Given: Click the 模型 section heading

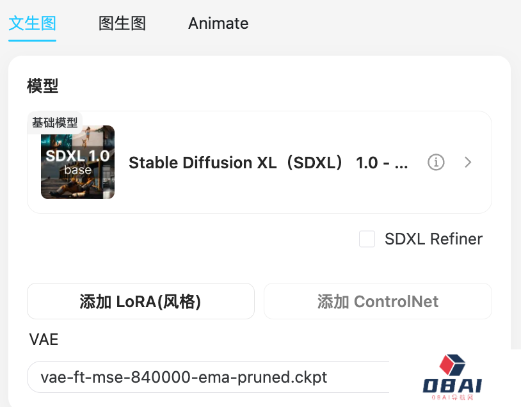Looking at the screenshot, I should (x=43, y=86).
